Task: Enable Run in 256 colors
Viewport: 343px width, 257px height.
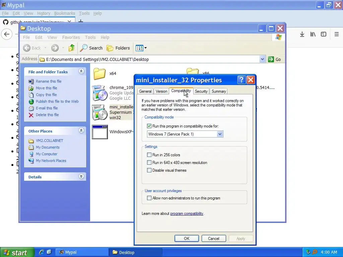Action: tap(149, 155)
